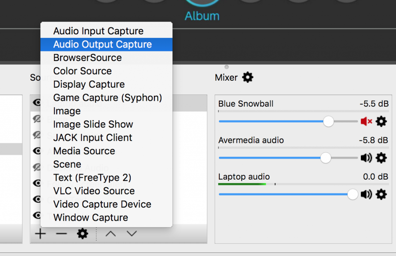Click the 0.0 dB level readout
Image resolution: width=396 pixels, height=256 pixels.
pyautogui.click(x=376, y=176)
